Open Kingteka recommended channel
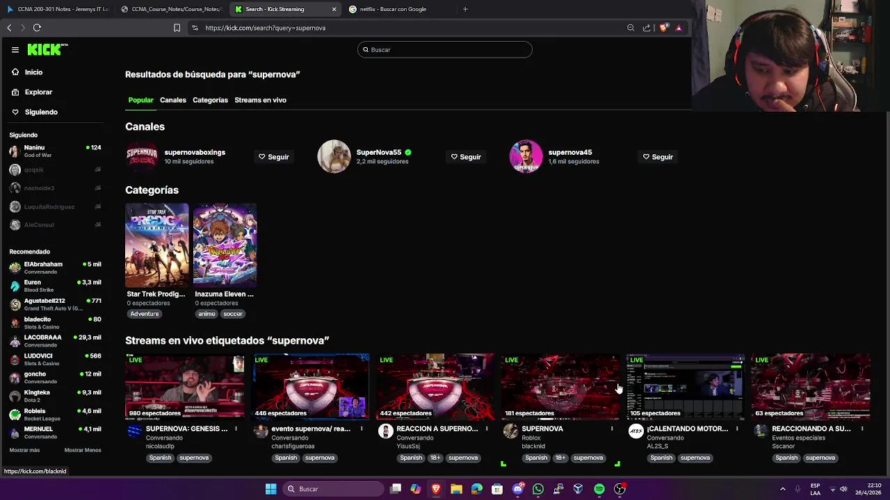Screen dimensions: 890x500 coord(56,396)
